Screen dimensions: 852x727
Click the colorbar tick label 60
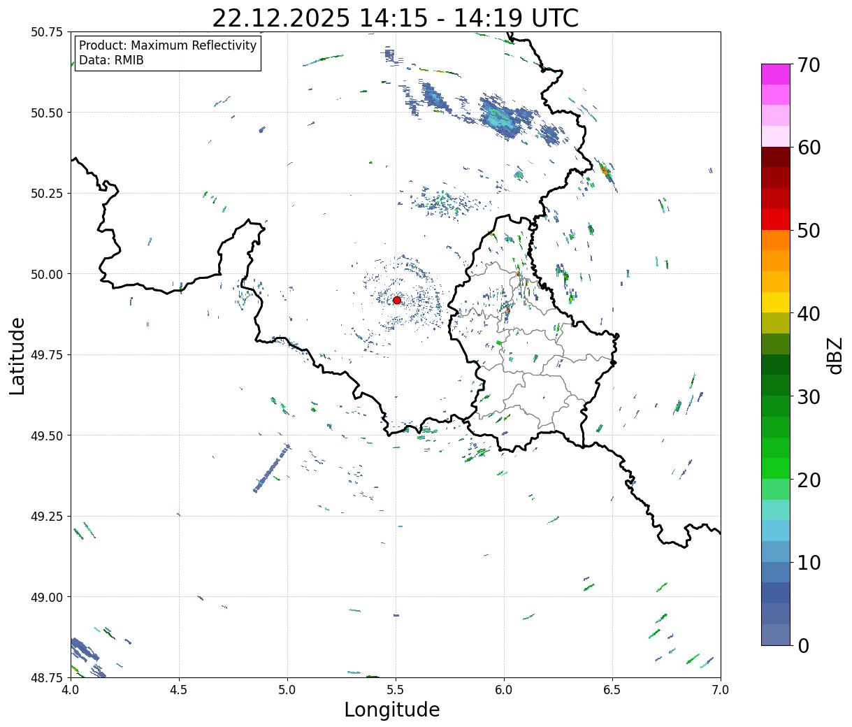(x=809, y=147)
